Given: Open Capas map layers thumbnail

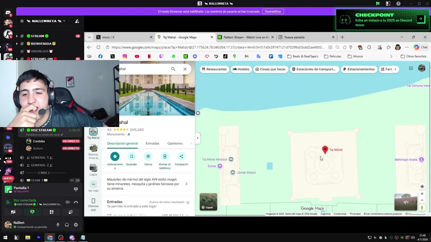Looking at the screenshot, I should point(208,202).
